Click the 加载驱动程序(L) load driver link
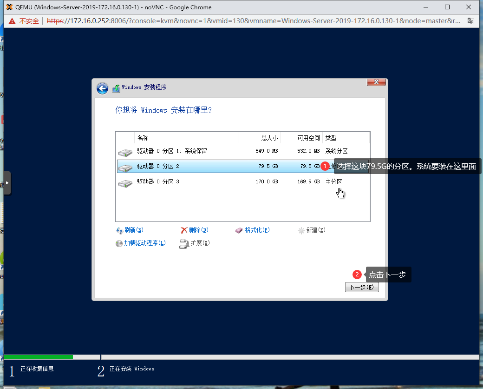 pos(145,243)
